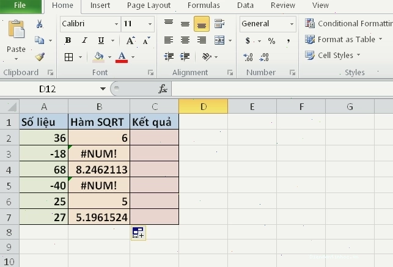
Task: Click Decrease Decimal icon
Action: pos(264,57)
